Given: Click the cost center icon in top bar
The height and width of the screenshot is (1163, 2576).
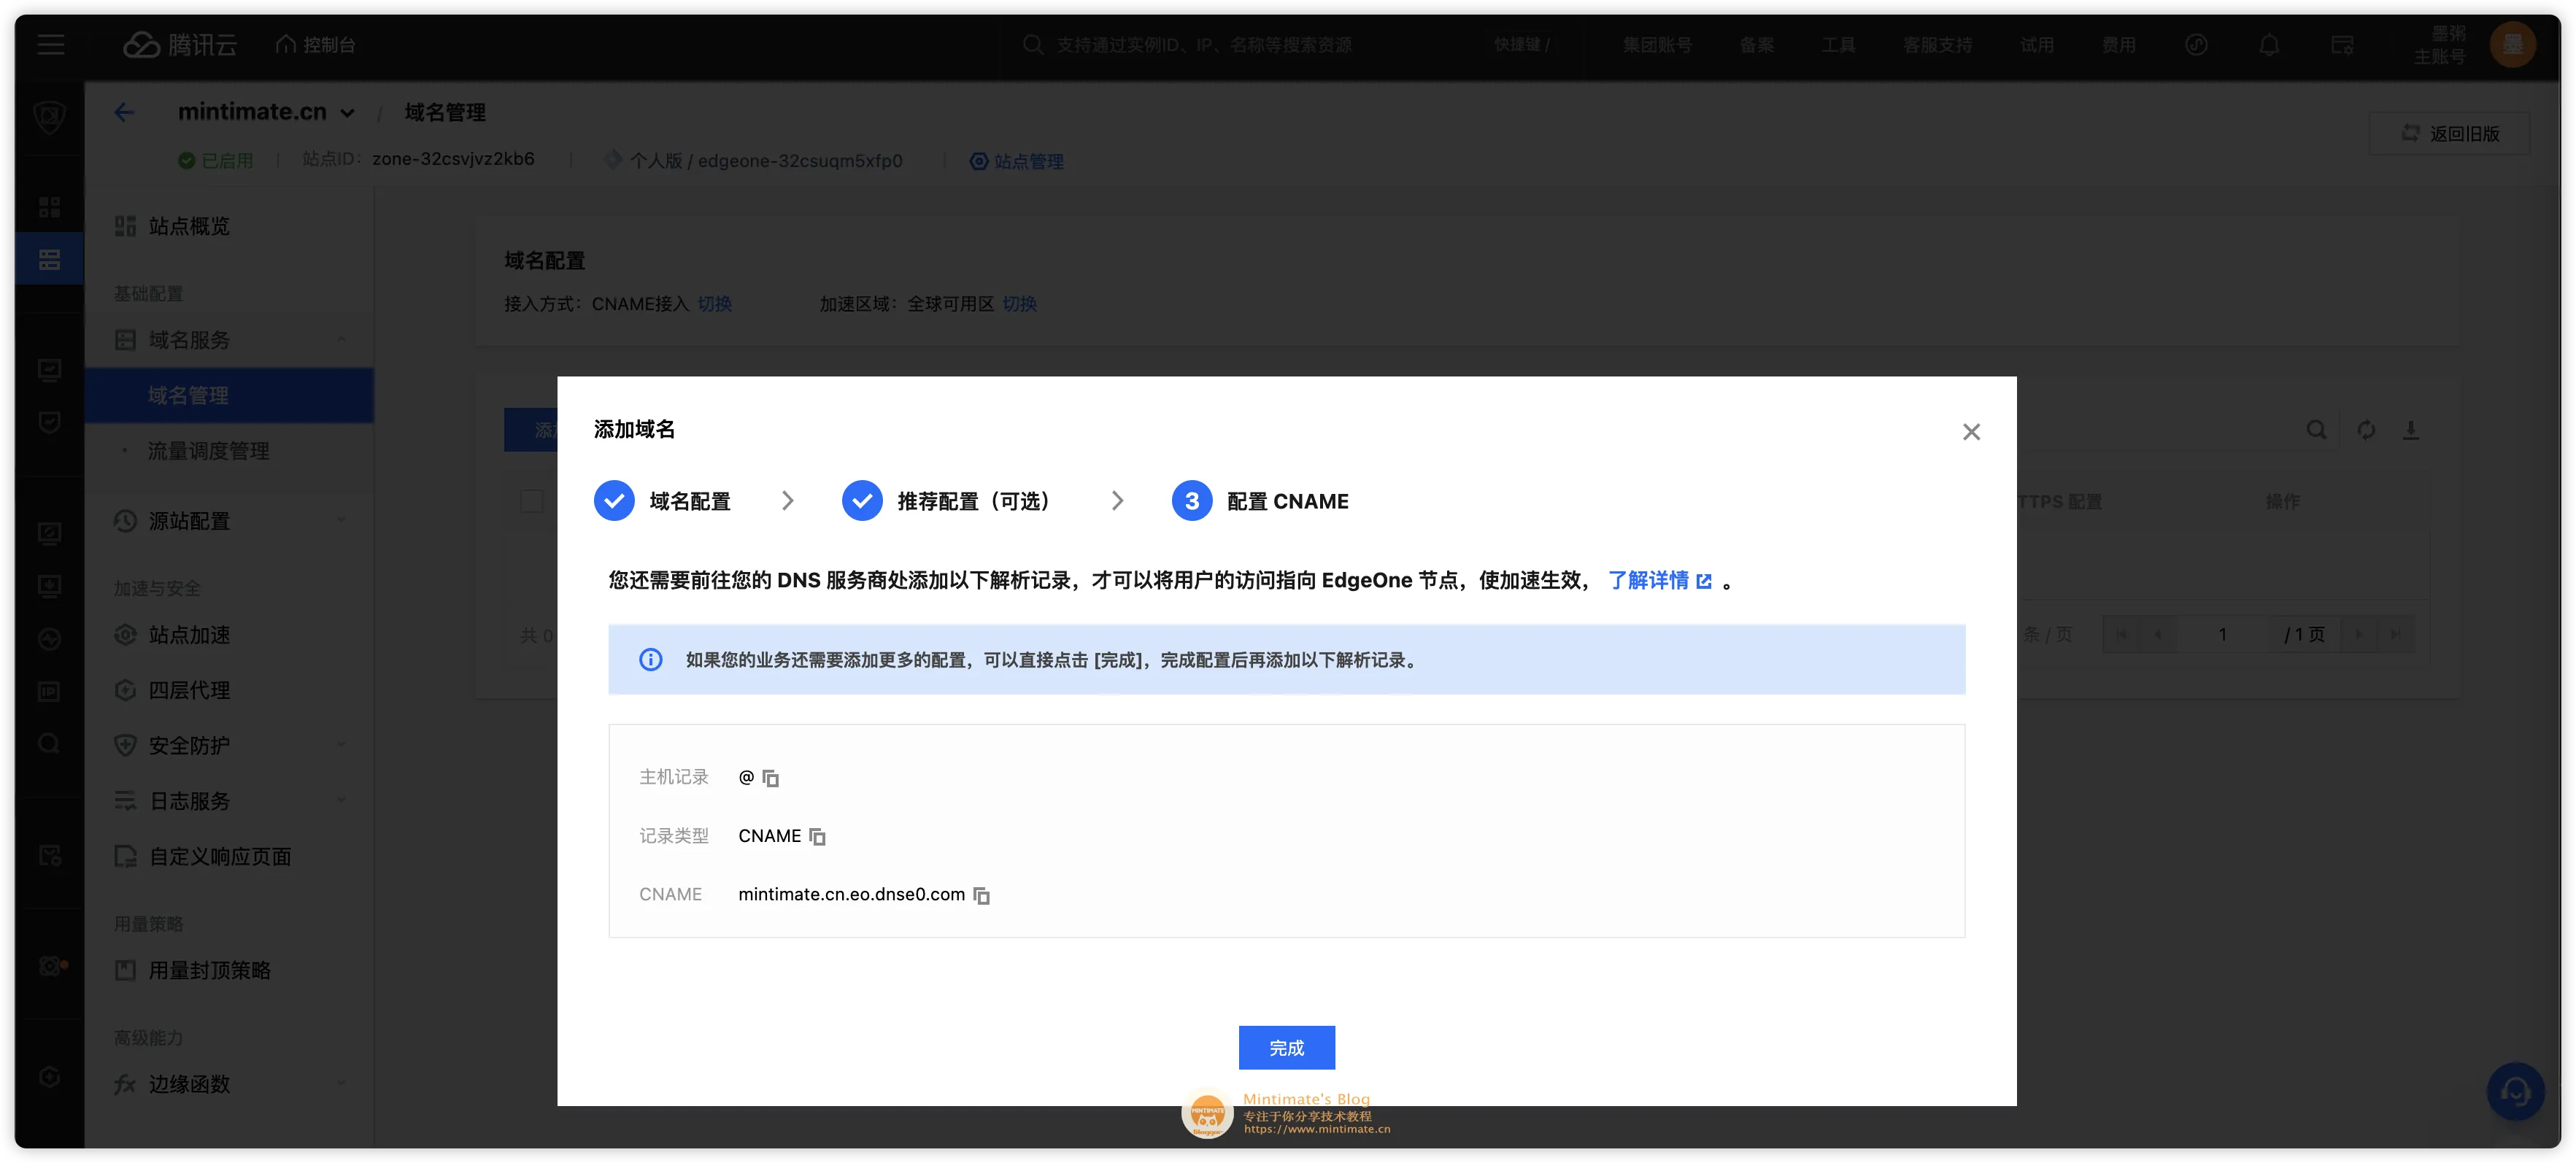Looking at the screenshot, I should 2196,45.
